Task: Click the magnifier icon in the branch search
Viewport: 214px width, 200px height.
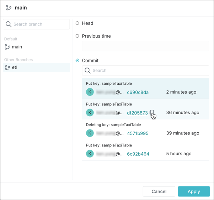Action: [9, 24]
